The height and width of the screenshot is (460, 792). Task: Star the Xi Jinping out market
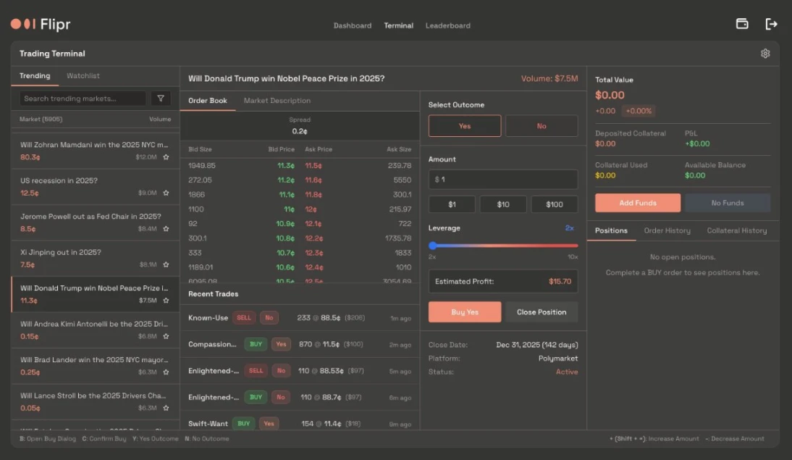pyautogui.click(x=166, y=264)
